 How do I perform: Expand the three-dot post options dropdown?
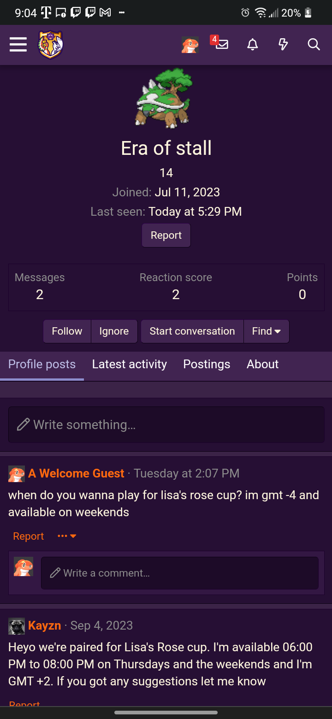point(67,536)
